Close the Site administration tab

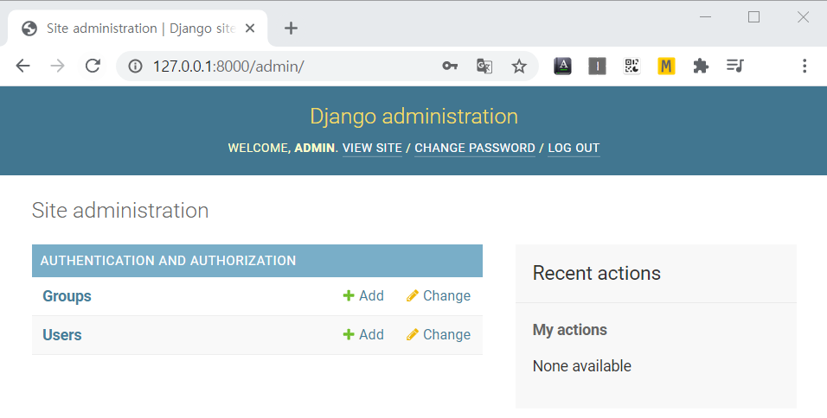pos(250,28)
